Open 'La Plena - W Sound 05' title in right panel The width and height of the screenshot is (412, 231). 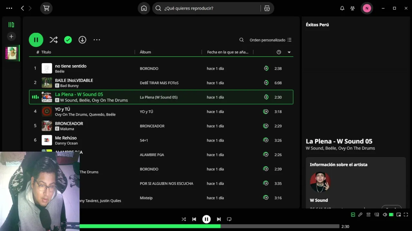click(x=339, y=141)
